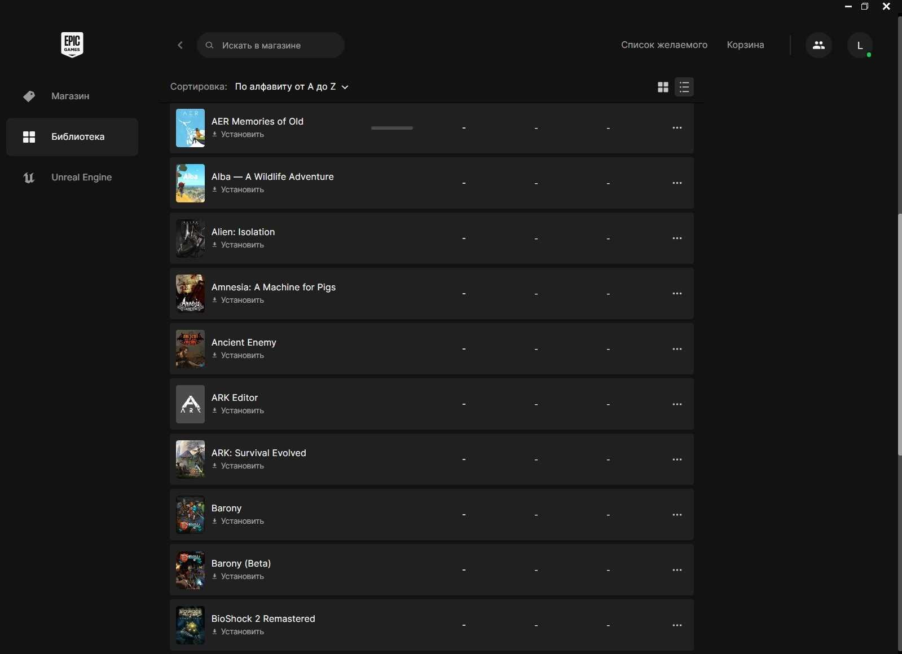Open more options for Amnesia: A Machine for Pigs
Screen dimensions: 902x654
(x=677, y=294)
